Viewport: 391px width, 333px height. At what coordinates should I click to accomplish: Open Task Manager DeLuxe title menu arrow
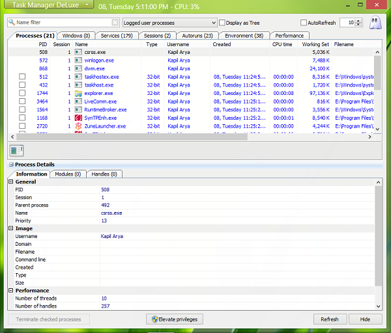click(87, 5)
